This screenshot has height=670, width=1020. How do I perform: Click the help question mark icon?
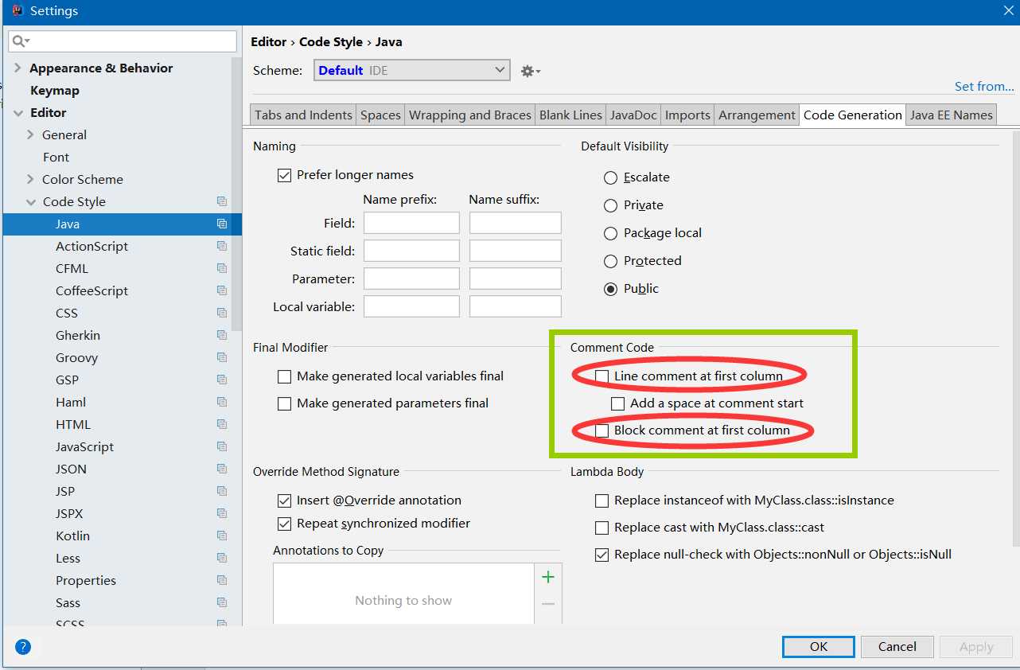23,647
